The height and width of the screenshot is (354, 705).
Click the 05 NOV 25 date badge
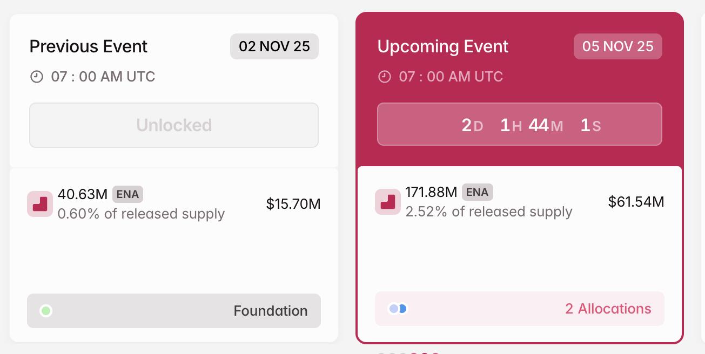pyautogui.click(x=617, y=46)
